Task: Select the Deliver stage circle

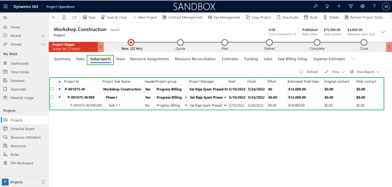Action: click(269, 42)
